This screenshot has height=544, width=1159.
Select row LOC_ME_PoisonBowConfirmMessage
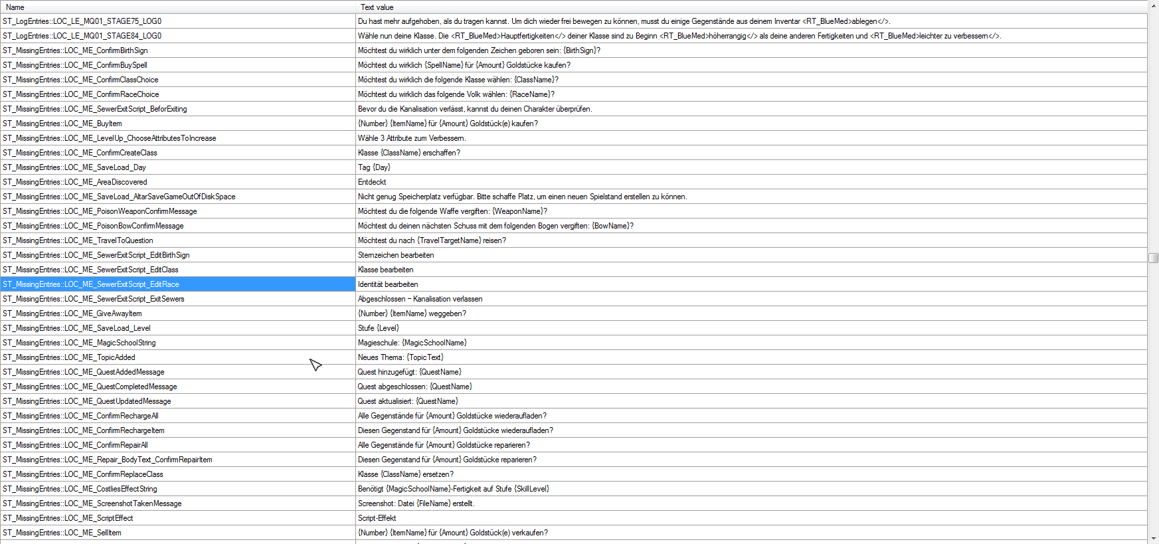coord(574,226)
